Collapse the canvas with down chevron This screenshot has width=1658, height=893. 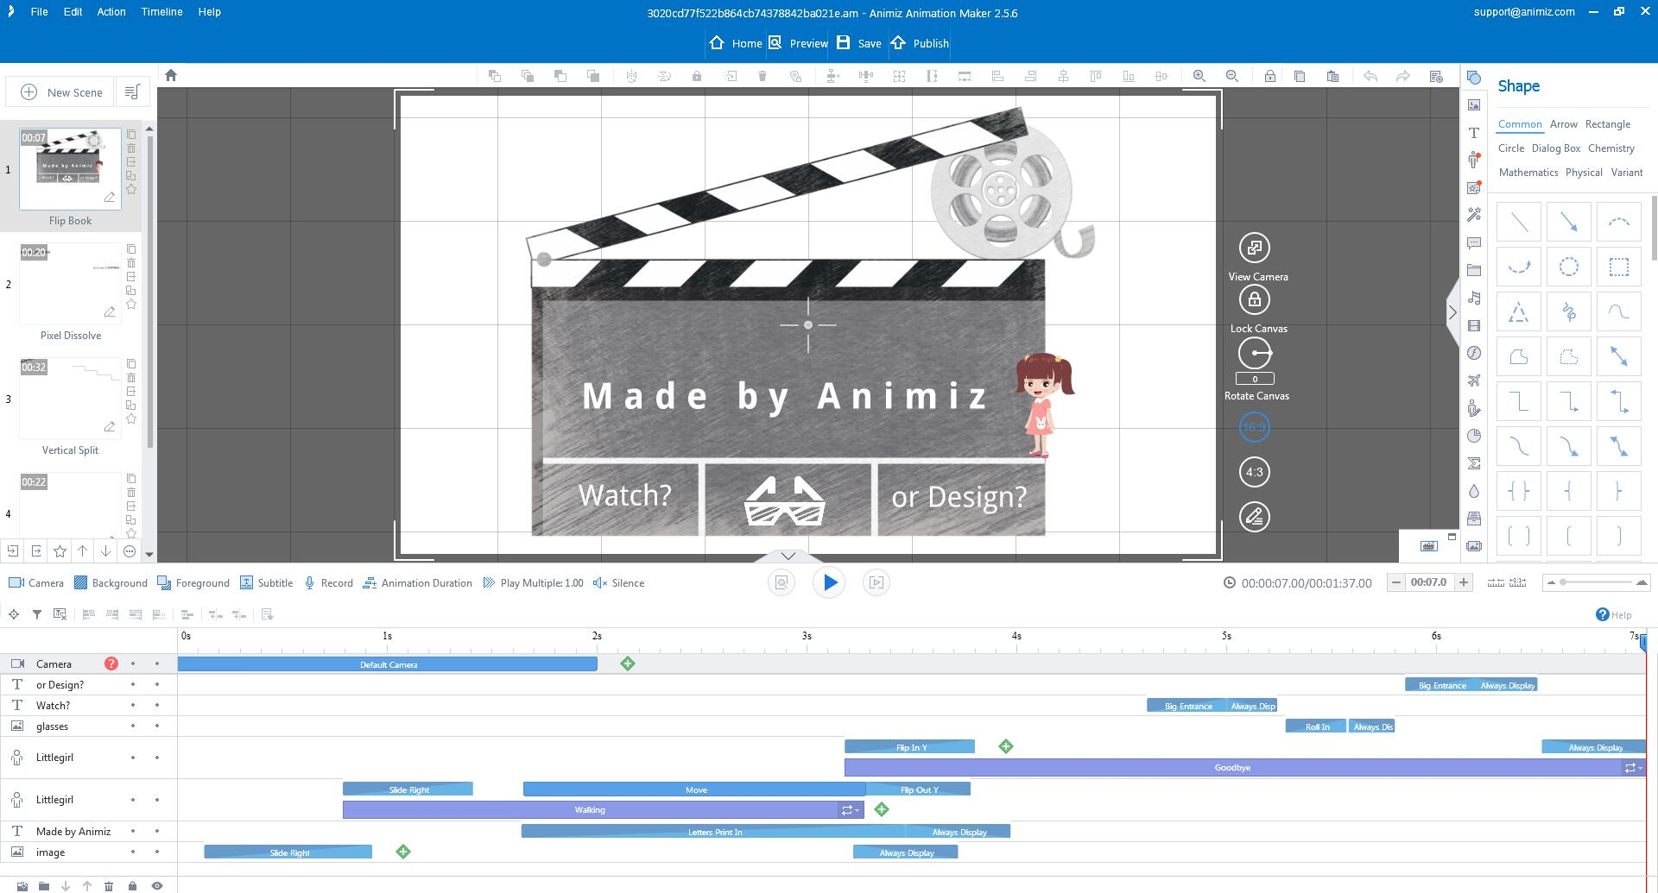788,556
